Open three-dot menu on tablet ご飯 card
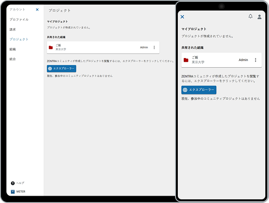This screenshot has height=203, width=269. pos(154,48)
